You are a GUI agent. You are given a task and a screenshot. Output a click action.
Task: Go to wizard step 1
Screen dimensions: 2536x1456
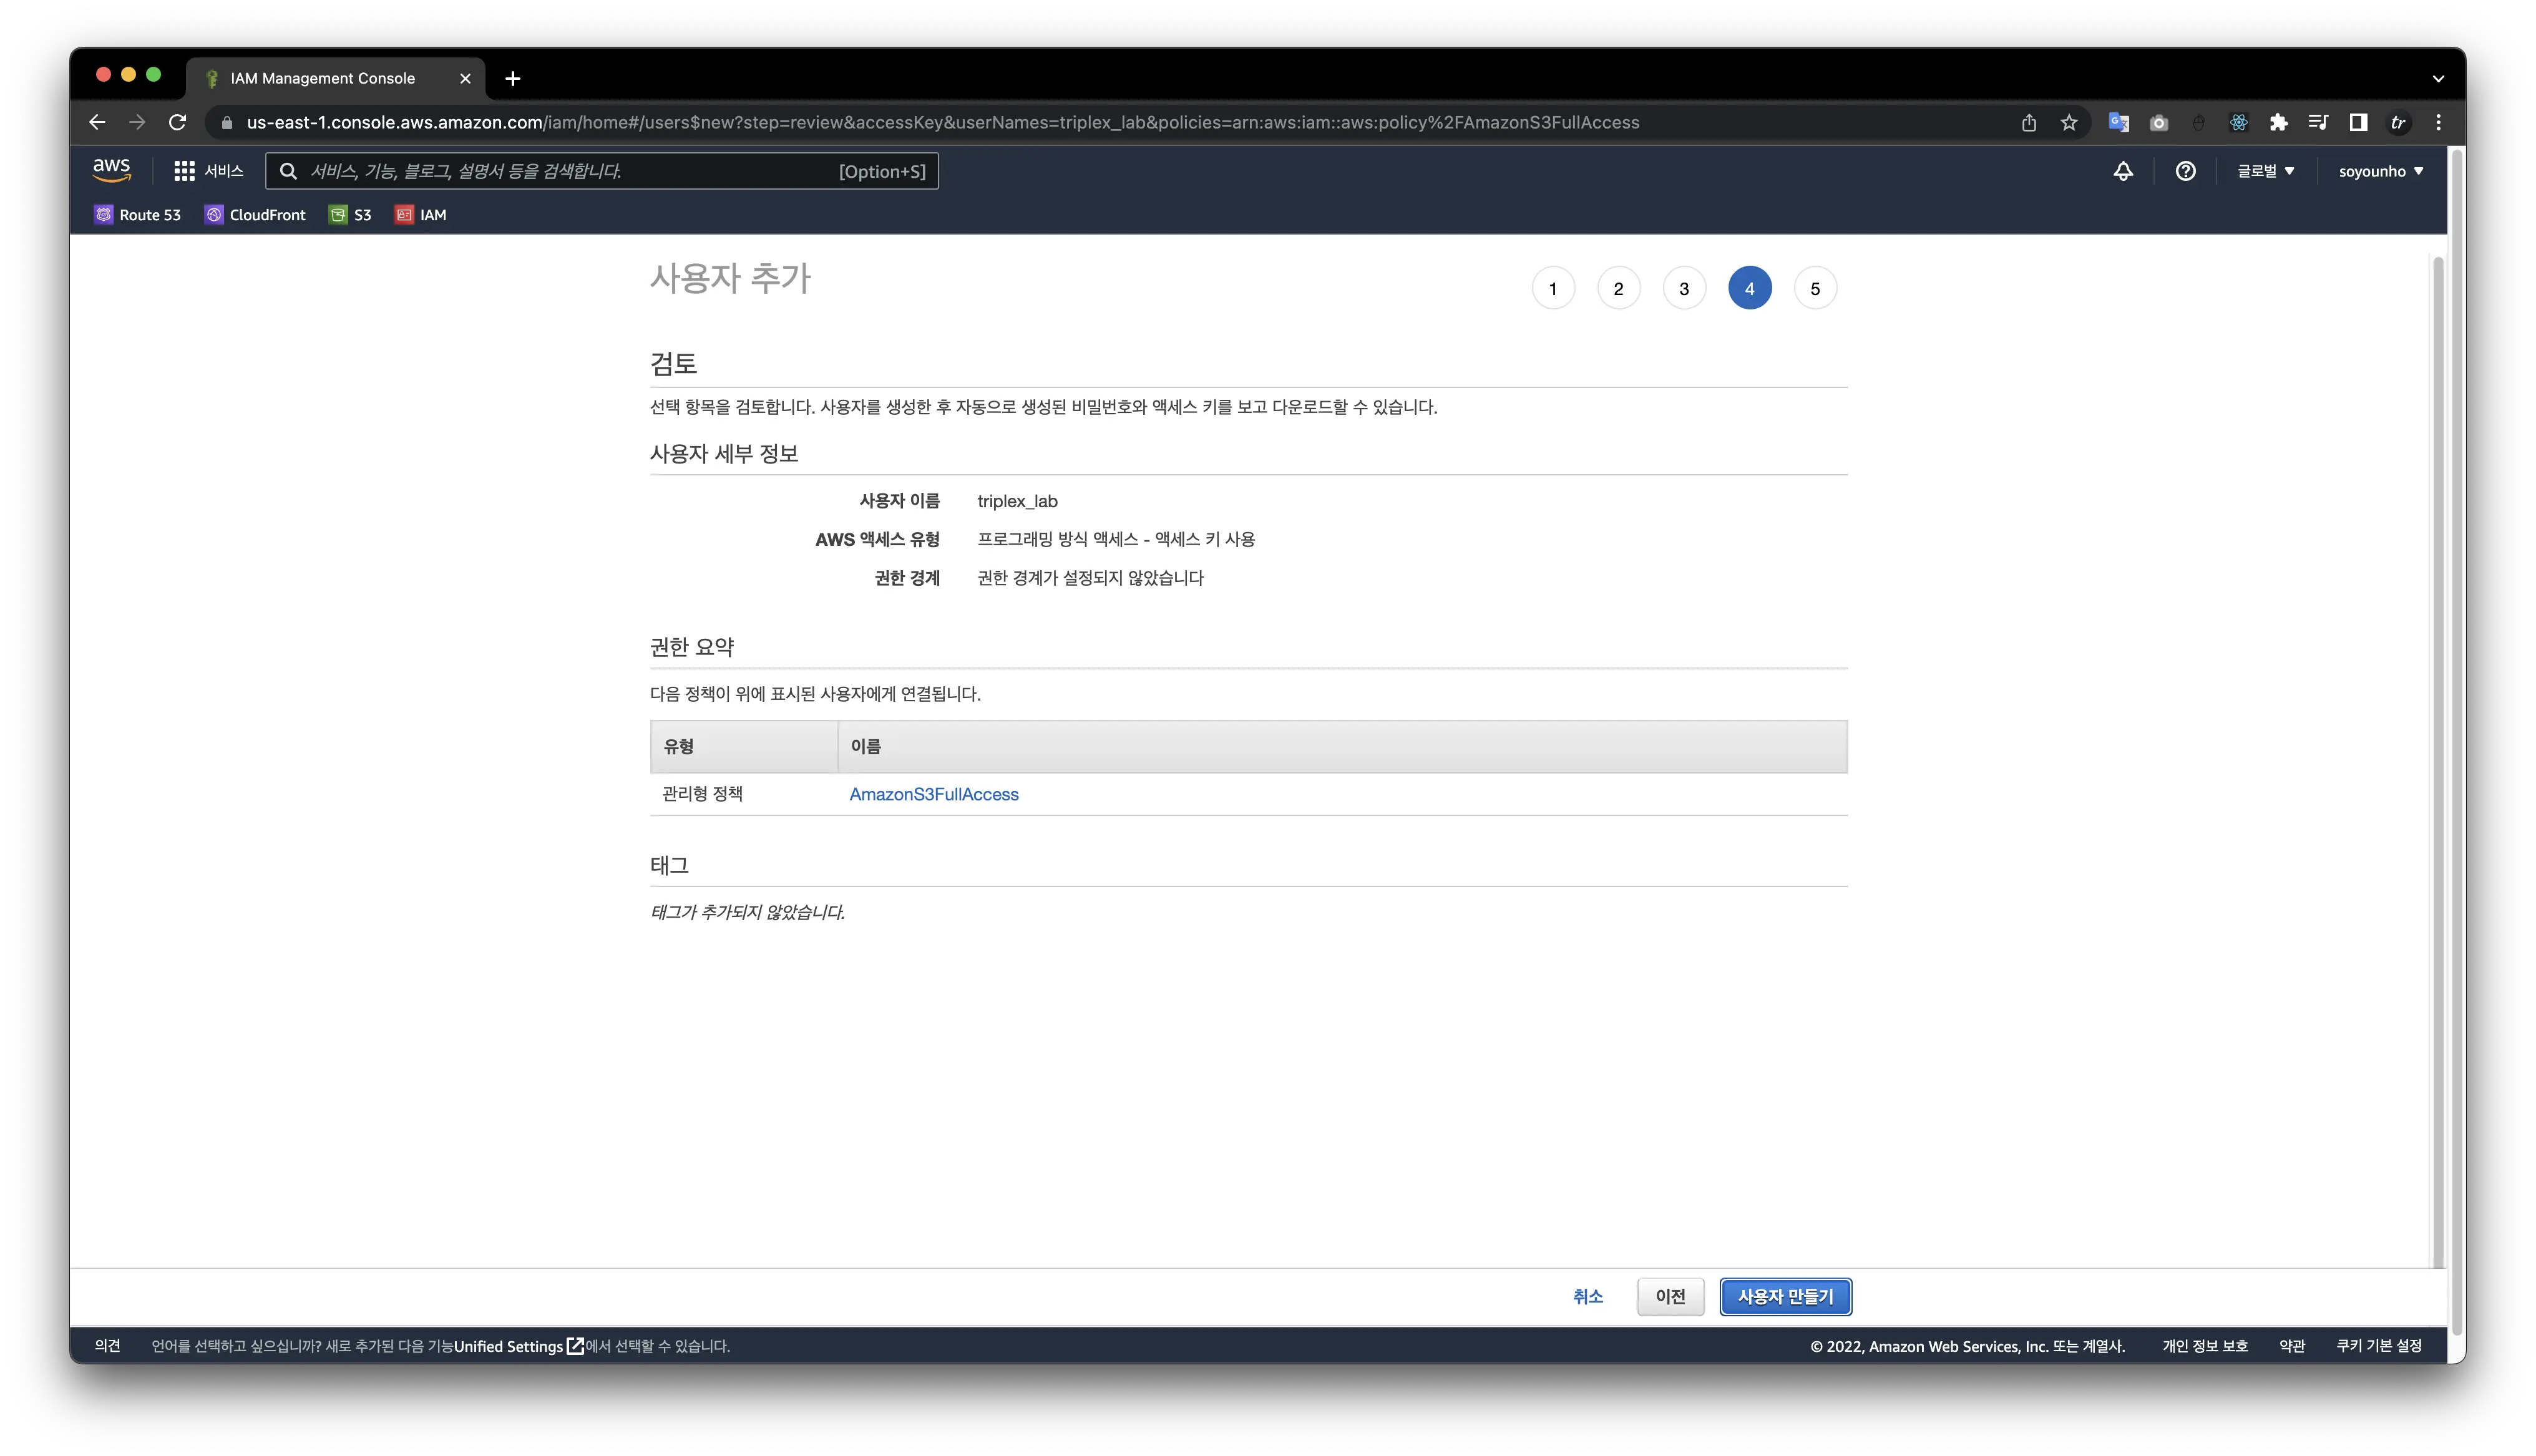(x=1553, y=289)
